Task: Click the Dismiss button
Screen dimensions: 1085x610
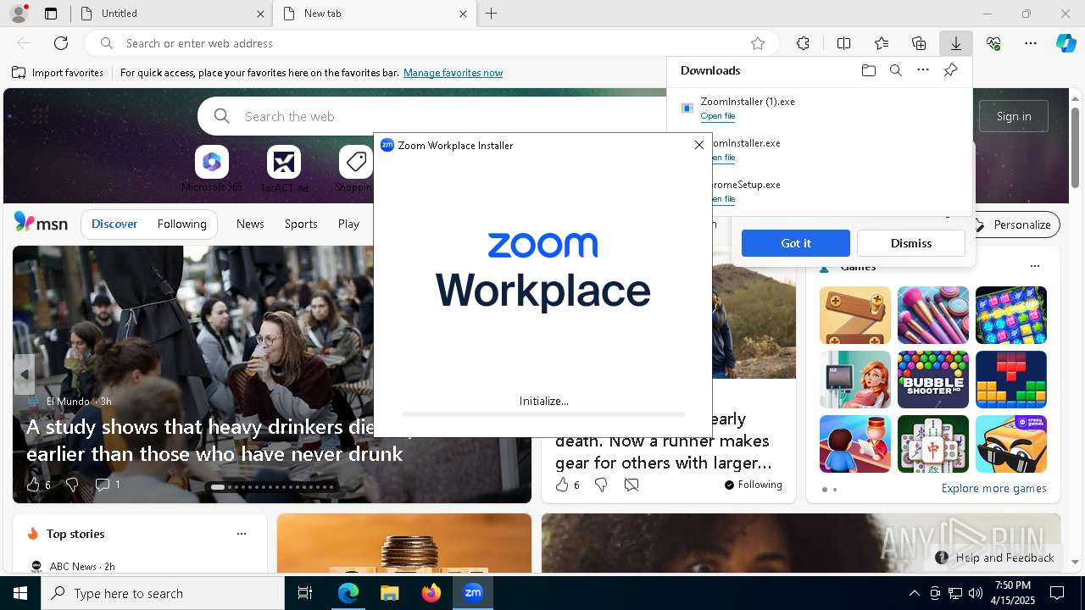Action: pos(911,243)
